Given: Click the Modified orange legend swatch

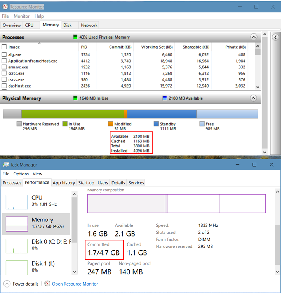Looking at the screenshot, I should pos(110,124).
